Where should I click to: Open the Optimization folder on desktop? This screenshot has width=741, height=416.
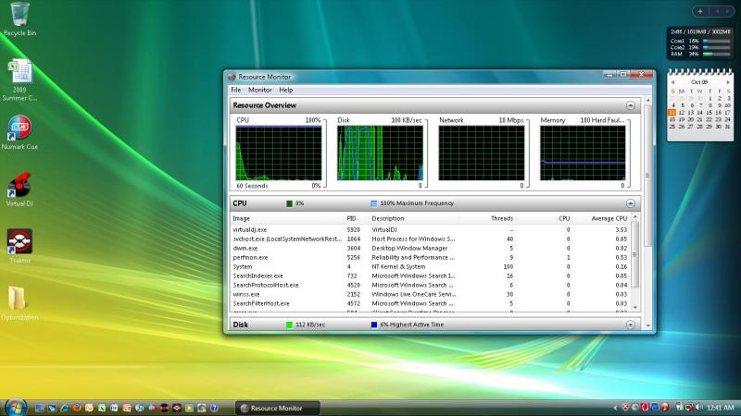pyautogui.click(x=19, y=303)
